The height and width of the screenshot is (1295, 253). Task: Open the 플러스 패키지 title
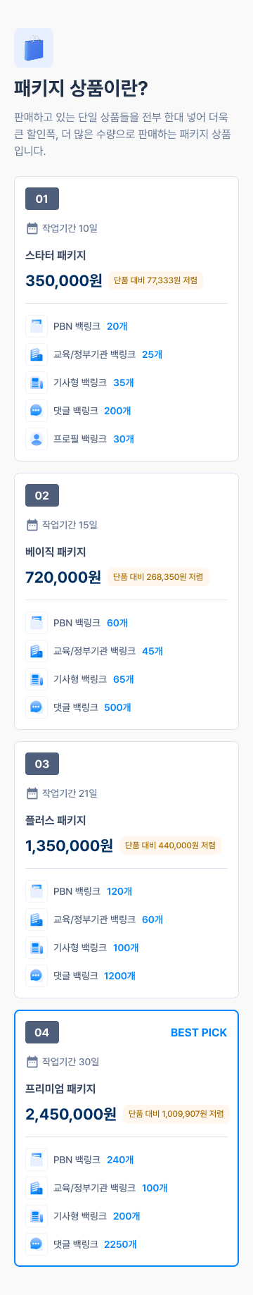[x=56, y=820]
